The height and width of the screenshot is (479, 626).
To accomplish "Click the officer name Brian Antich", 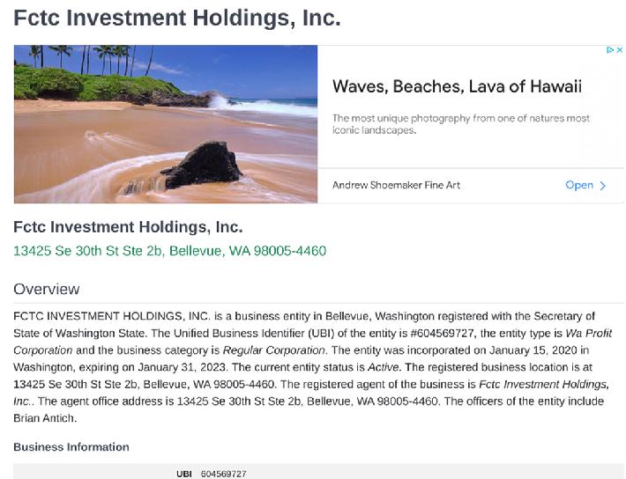I will click(44, 418).
